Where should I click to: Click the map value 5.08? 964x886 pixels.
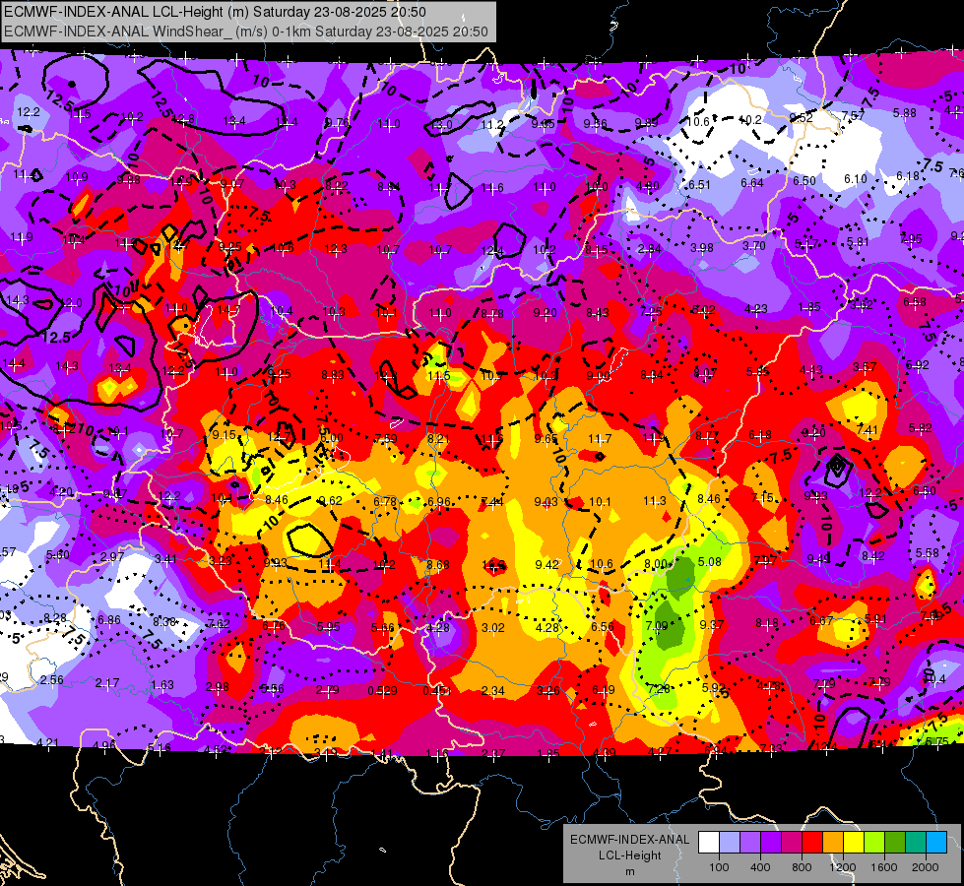(x=710, y=561)
